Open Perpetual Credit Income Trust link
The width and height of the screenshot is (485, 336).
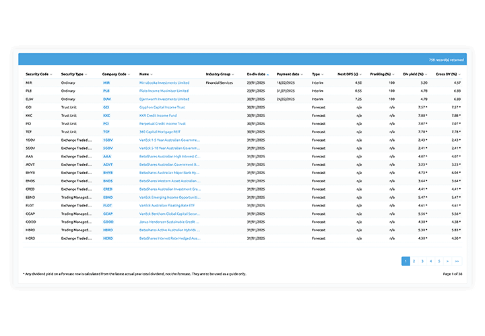(x=162, y=124)
